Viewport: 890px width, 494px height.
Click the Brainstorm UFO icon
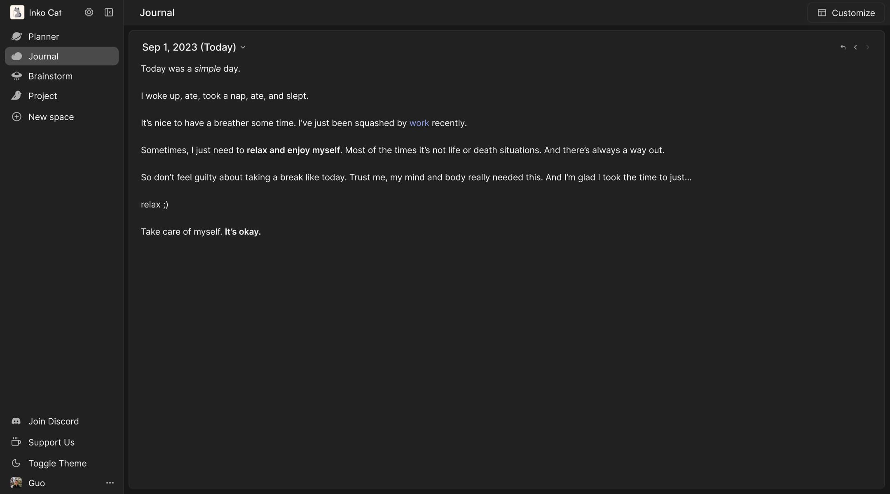click(16, 76)
